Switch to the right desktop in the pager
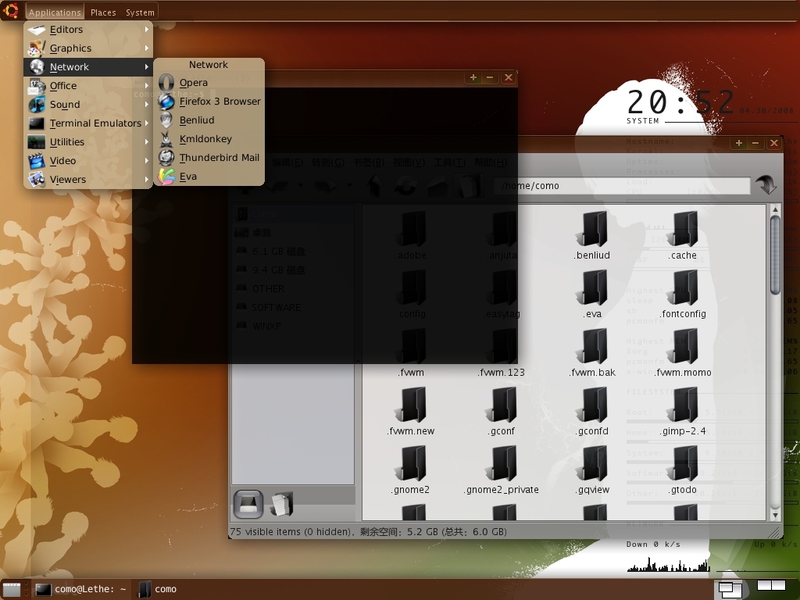The image size is (800, 600). (779, 584)
